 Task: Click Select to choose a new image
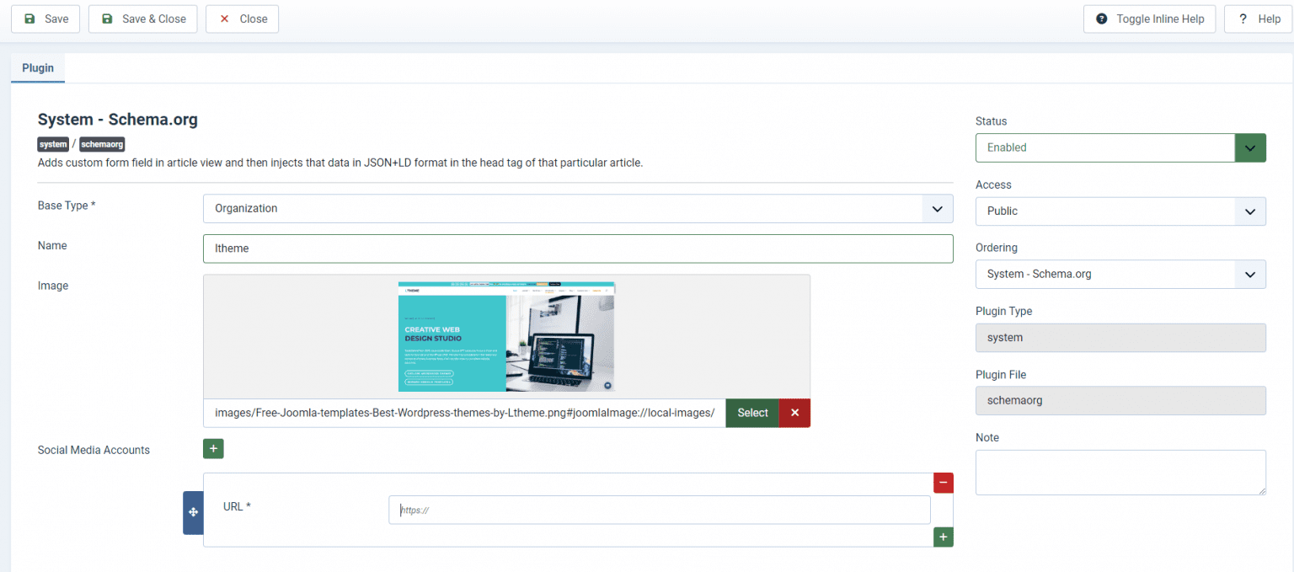click(x=752, y=413)
